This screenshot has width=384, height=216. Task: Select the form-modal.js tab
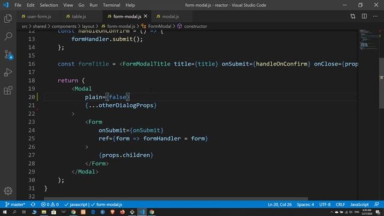(x=127, y=16)
